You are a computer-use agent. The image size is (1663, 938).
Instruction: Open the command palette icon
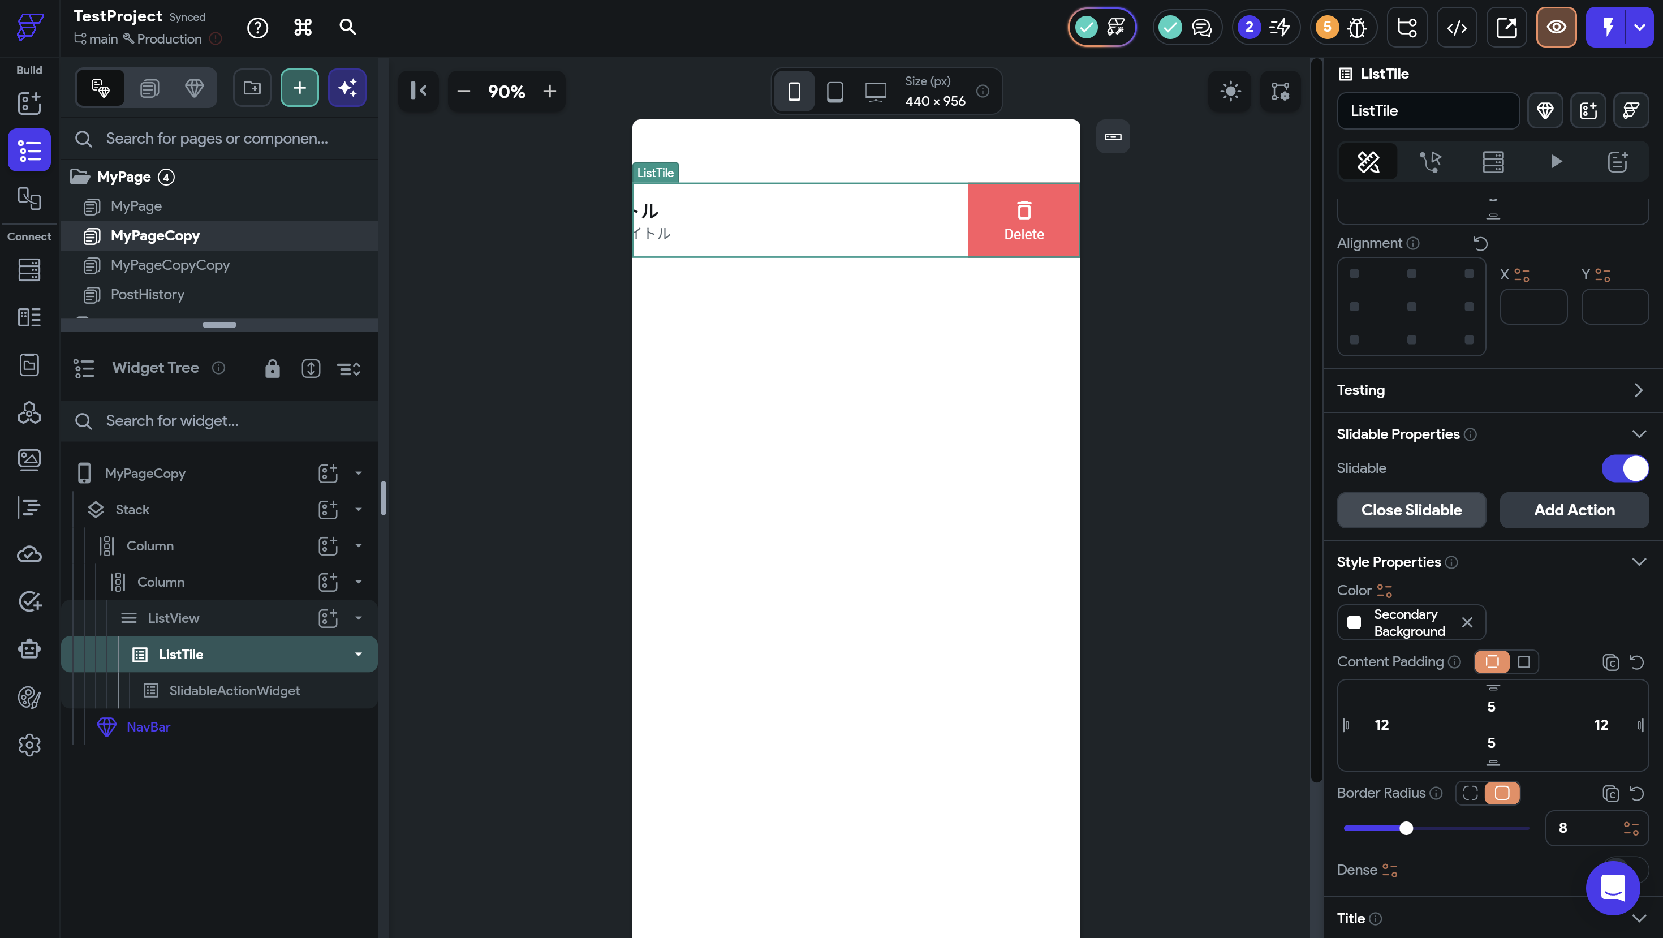click(x=303, y=27)
